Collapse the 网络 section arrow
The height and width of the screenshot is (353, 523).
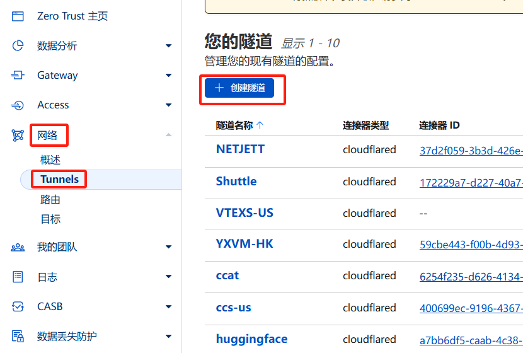(x=168, y=135)
